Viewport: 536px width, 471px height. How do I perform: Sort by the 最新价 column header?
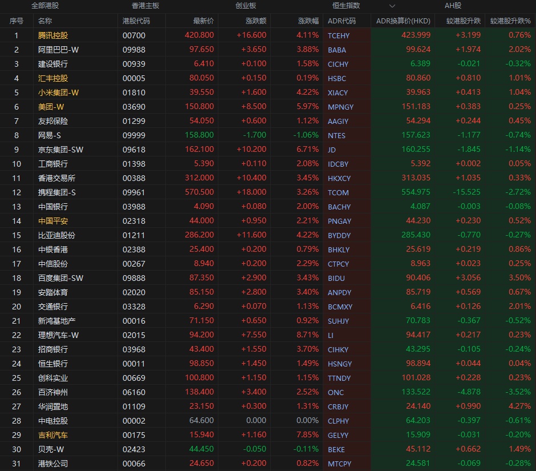click(204, 21)
